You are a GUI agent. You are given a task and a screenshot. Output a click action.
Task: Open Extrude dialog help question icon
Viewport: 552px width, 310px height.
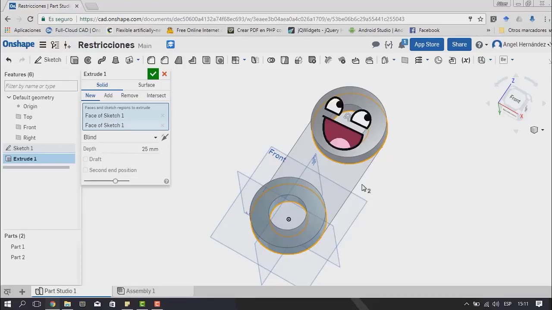166,181
